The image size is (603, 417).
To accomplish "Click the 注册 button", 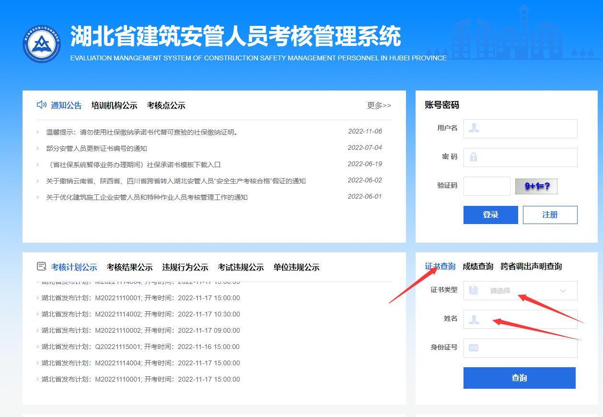I will click(x=550, y=215).
